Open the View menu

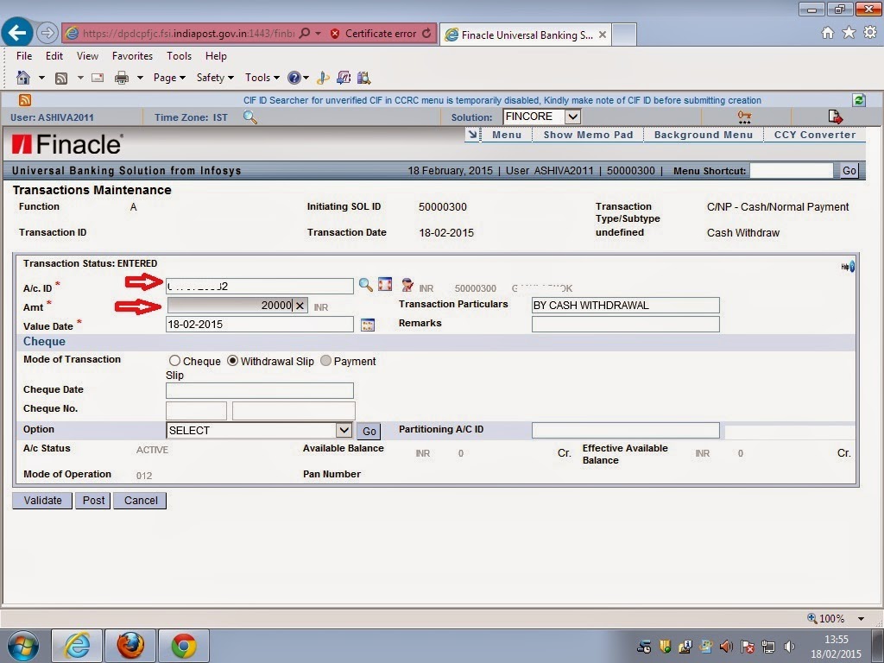pos(87,56)
